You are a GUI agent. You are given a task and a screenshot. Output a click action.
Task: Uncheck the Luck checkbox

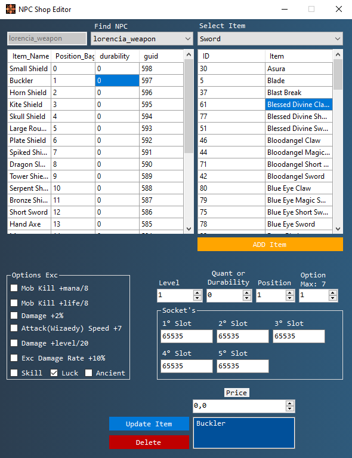[x=54, y=372]
